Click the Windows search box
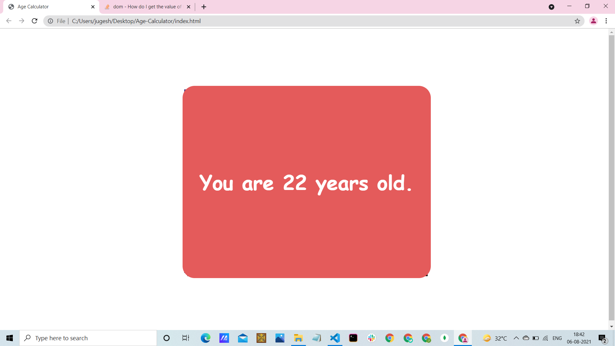 coord(88,338)
